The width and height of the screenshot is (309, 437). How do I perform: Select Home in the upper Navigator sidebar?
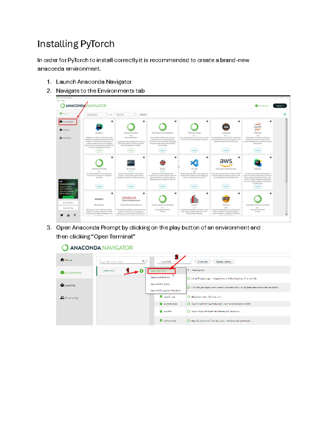click(x=63, y=113)
